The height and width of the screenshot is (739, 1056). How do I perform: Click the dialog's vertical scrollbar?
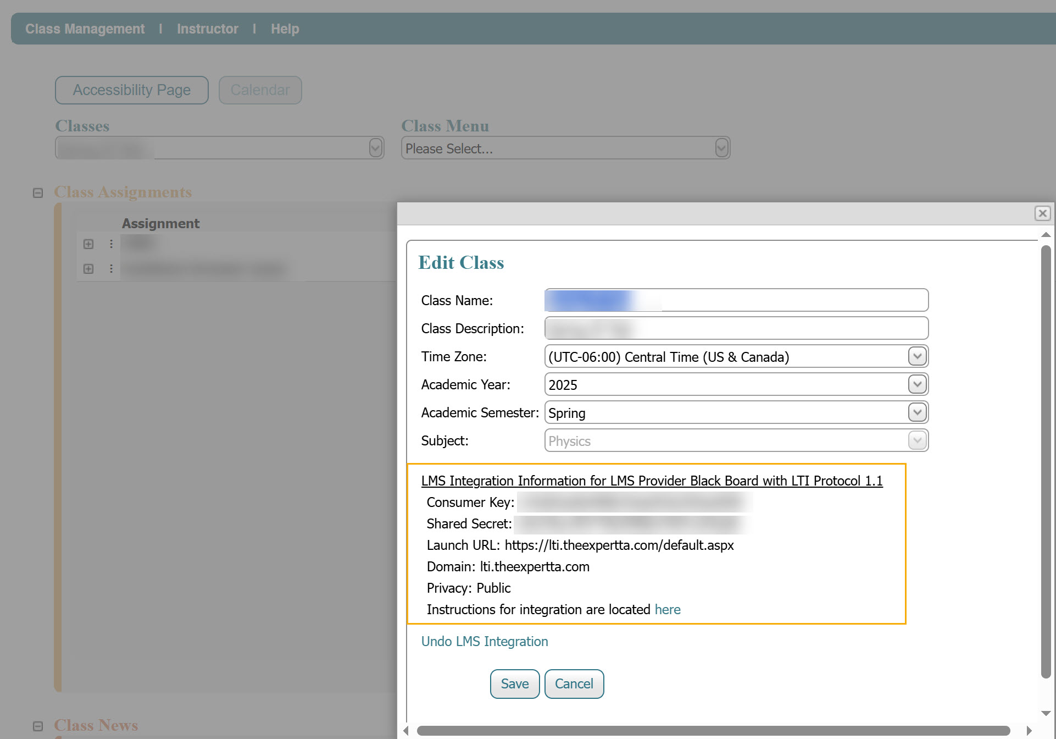pos(1046,462)
